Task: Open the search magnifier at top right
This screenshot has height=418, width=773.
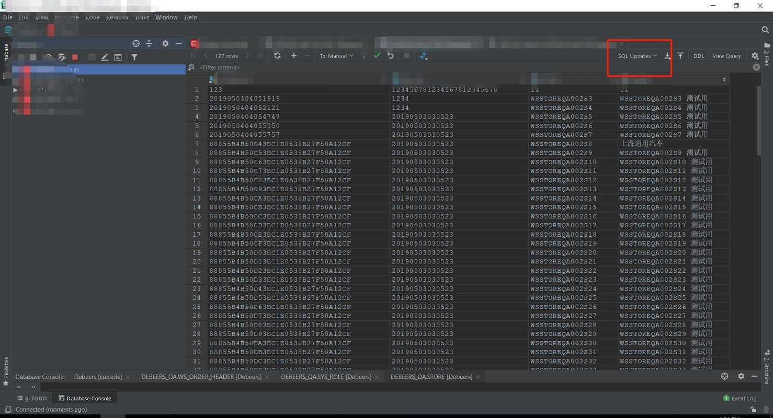Action: coord(765,30)
